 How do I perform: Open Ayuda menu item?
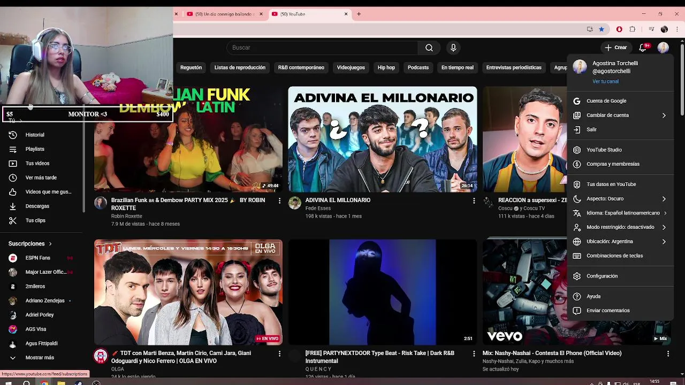pyautogui.click(x=620, y=296)
